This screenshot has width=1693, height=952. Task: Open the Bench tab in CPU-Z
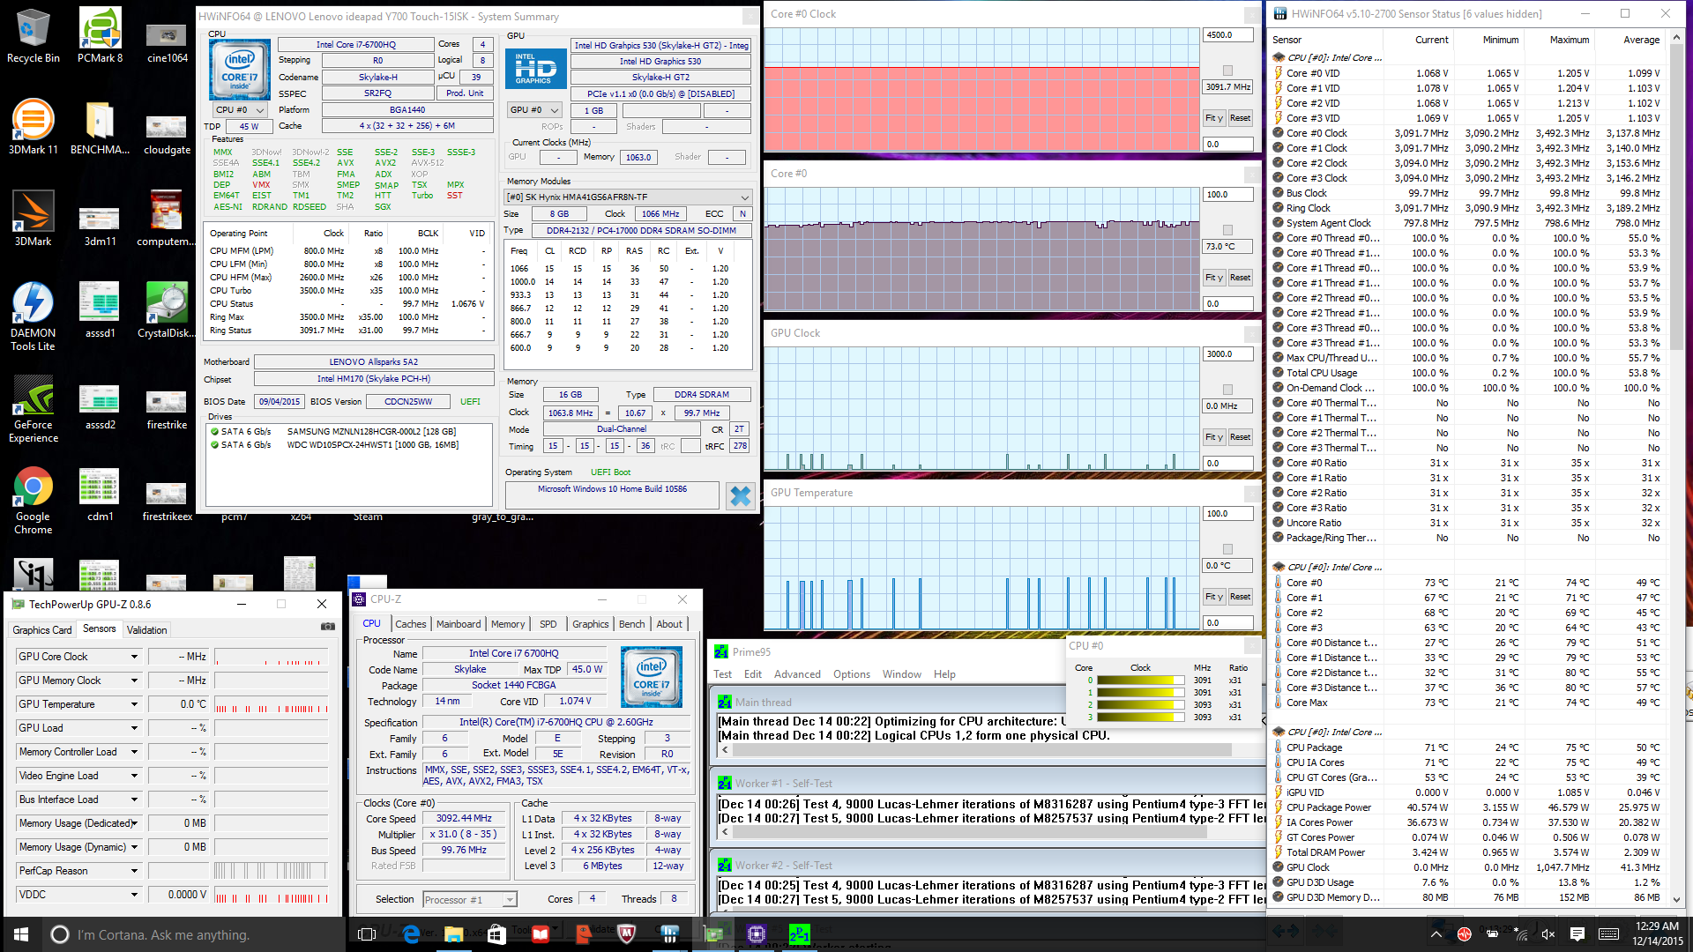tap(631, 624)
